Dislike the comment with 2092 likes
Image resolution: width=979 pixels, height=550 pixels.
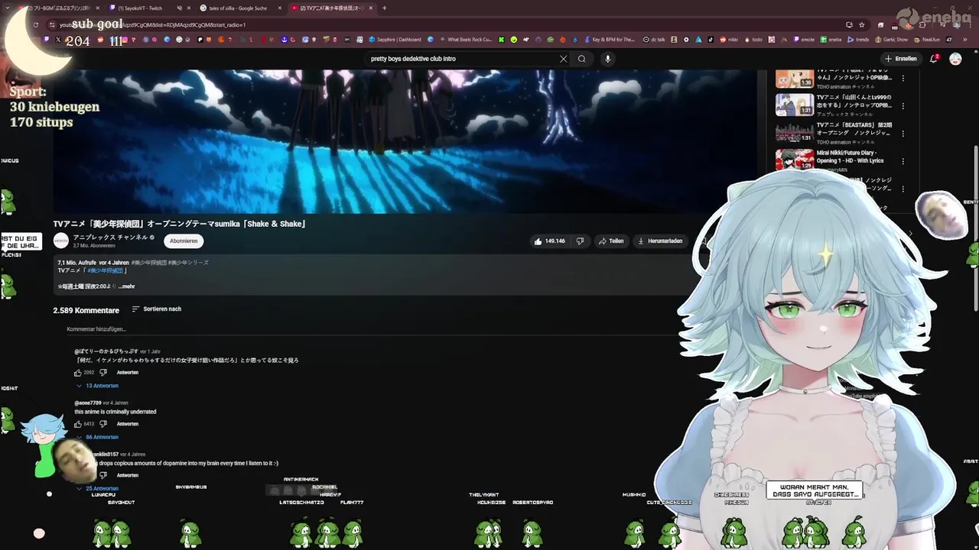[x=103, y=373]
